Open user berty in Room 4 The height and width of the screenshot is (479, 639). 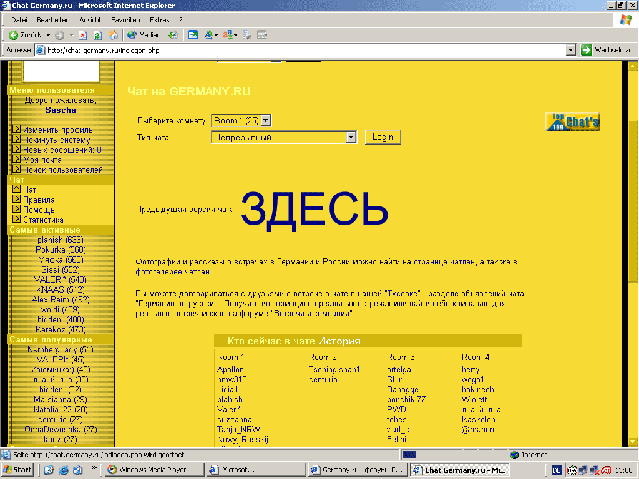[471, 370]
